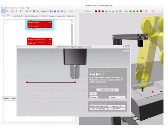This screenshot has height=128, width=168.
Task: Click the Use Demonstration button
Action: 108,90
